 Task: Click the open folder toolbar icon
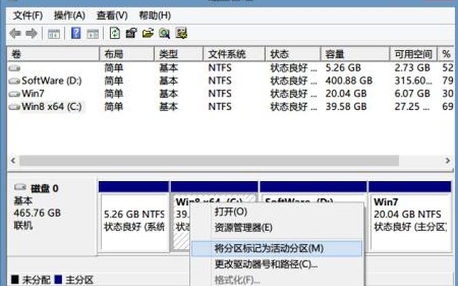(x=148, y=33)
